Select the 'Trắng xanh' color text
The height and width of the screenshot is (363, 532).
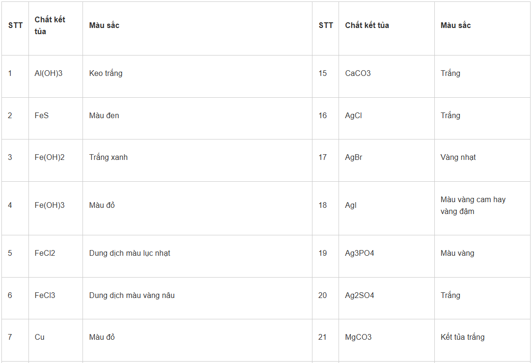pyautogui.click(x=109, y=158)
